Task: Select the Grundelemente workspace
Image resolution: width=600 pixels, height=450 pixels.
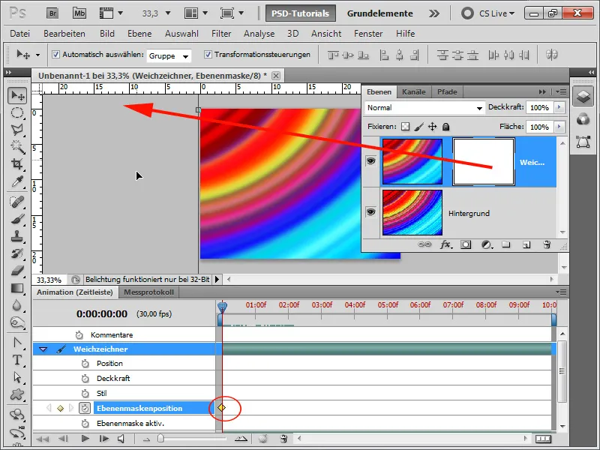Action: pos(380,13)
